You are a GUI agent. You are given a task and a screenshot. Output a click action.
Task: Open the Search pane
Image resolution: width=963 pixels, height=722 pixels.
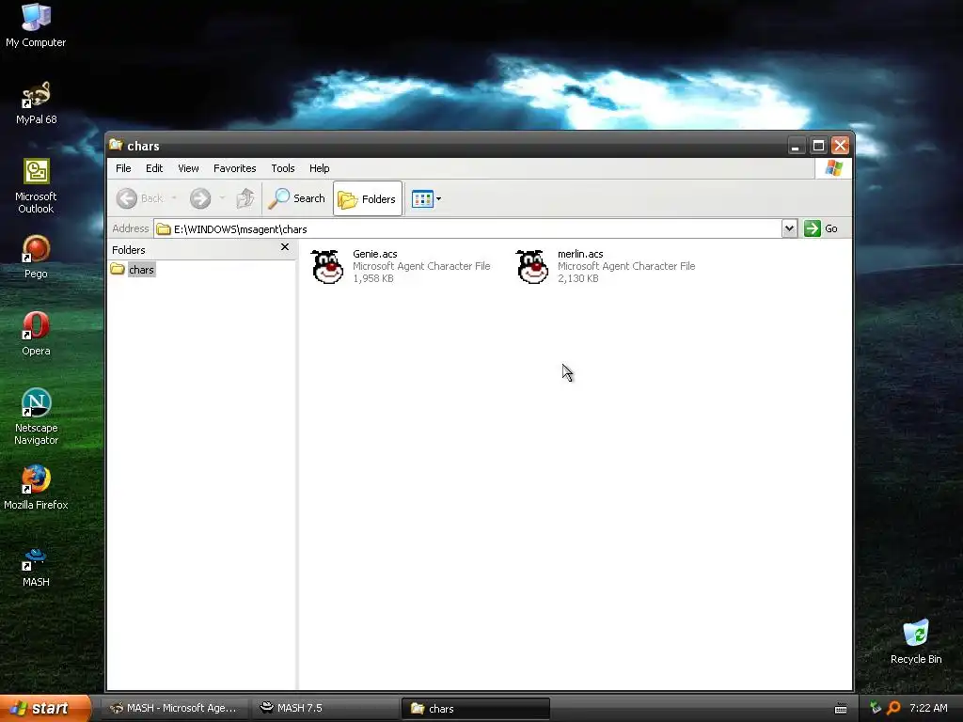[x=296, y=198]
